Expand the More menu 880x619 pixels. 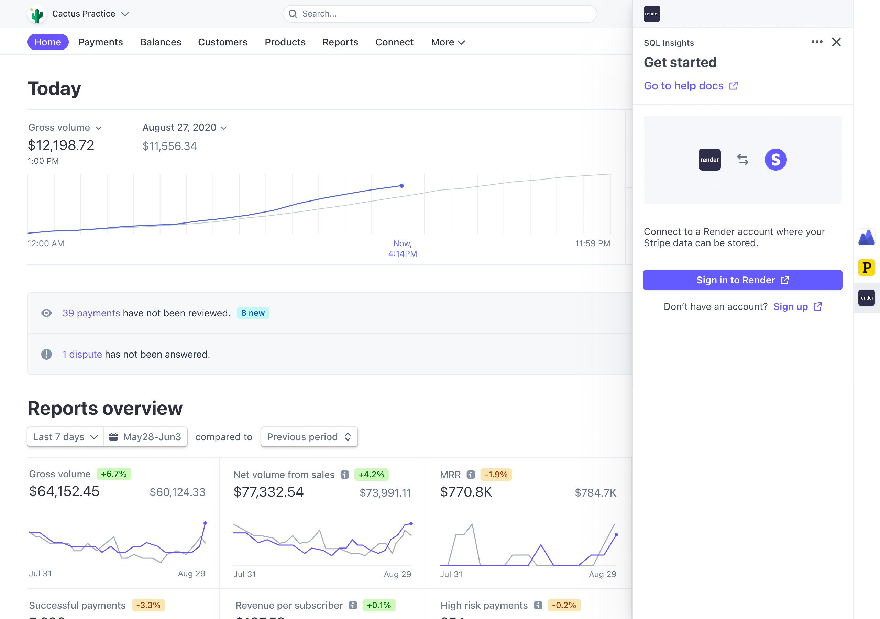[x=448, y=42]
